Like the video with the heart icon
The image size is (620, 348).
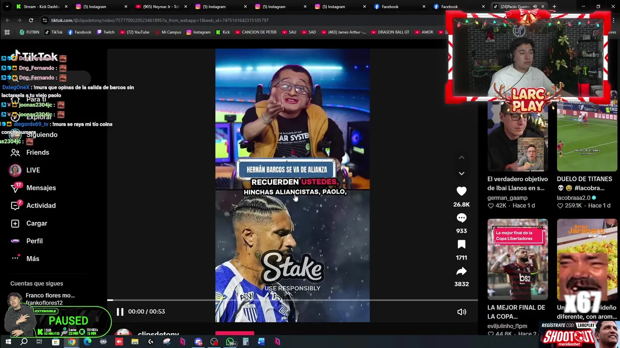click(x=461, y=191)
